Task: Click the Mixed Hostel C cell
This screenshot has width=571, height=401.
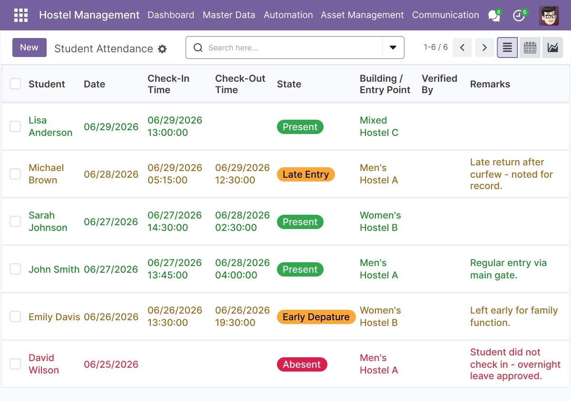Action: pos(379,126)
